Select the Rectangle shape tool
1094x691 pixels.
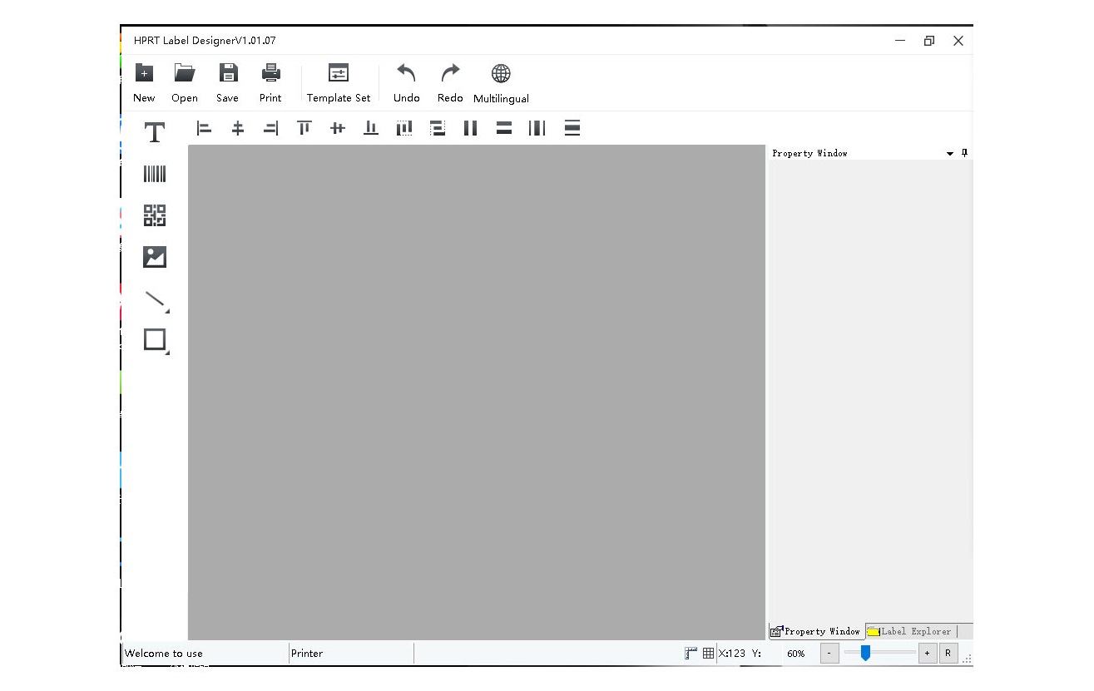(x=156, y=341)
